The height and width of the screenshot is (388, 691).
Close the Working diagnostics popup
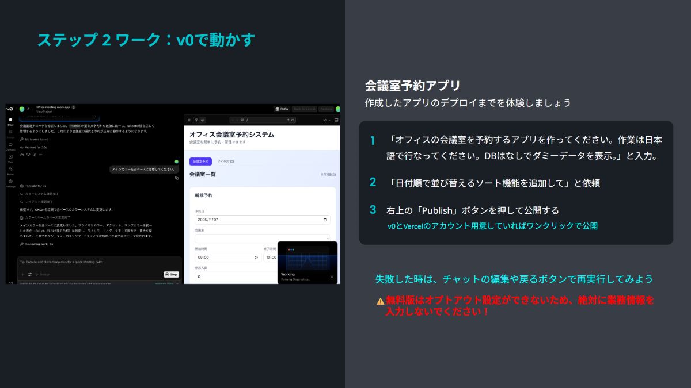coord(332,276)
